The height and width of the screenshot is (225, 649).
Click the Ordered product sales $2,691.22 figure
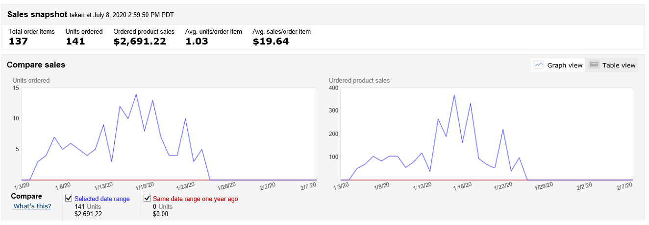[x=140, y=41]
